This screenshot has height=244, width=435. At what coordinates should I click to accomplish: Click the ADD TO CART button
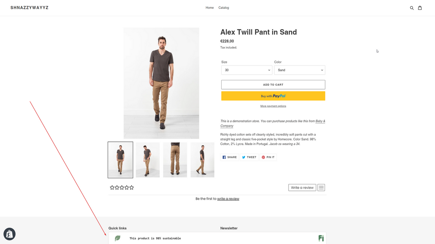pyautogui.click(x=273, y=84)
